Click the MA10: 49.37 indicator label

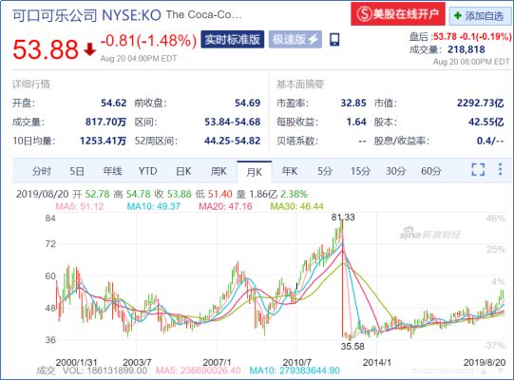pyautogui.click(x=154, y=206)
